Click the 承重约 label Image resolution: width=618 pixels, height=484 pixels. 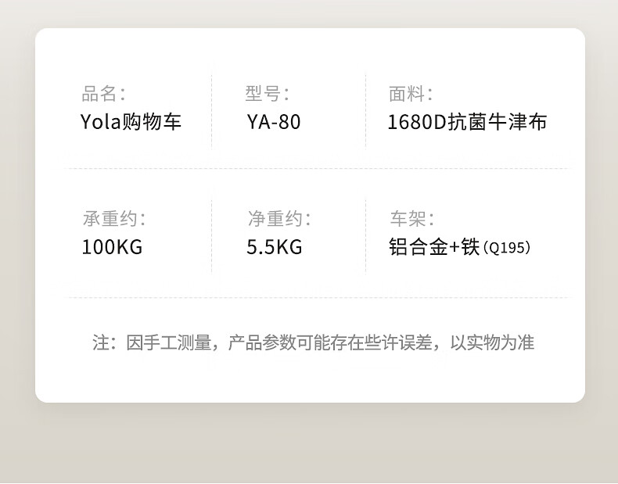[114, 219]
